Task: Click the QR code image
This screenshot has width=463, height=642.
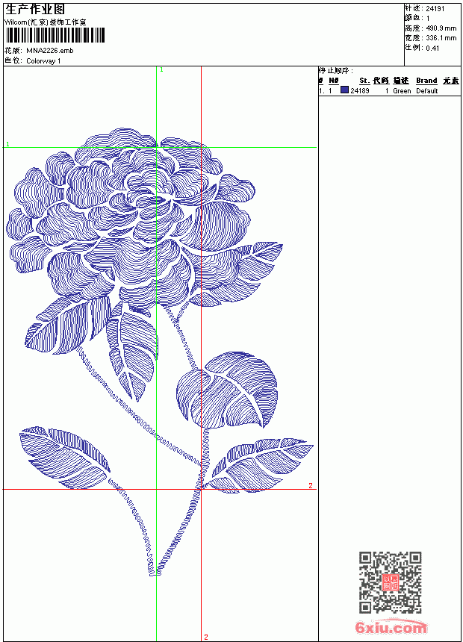Action: click(x=391, y=582)
